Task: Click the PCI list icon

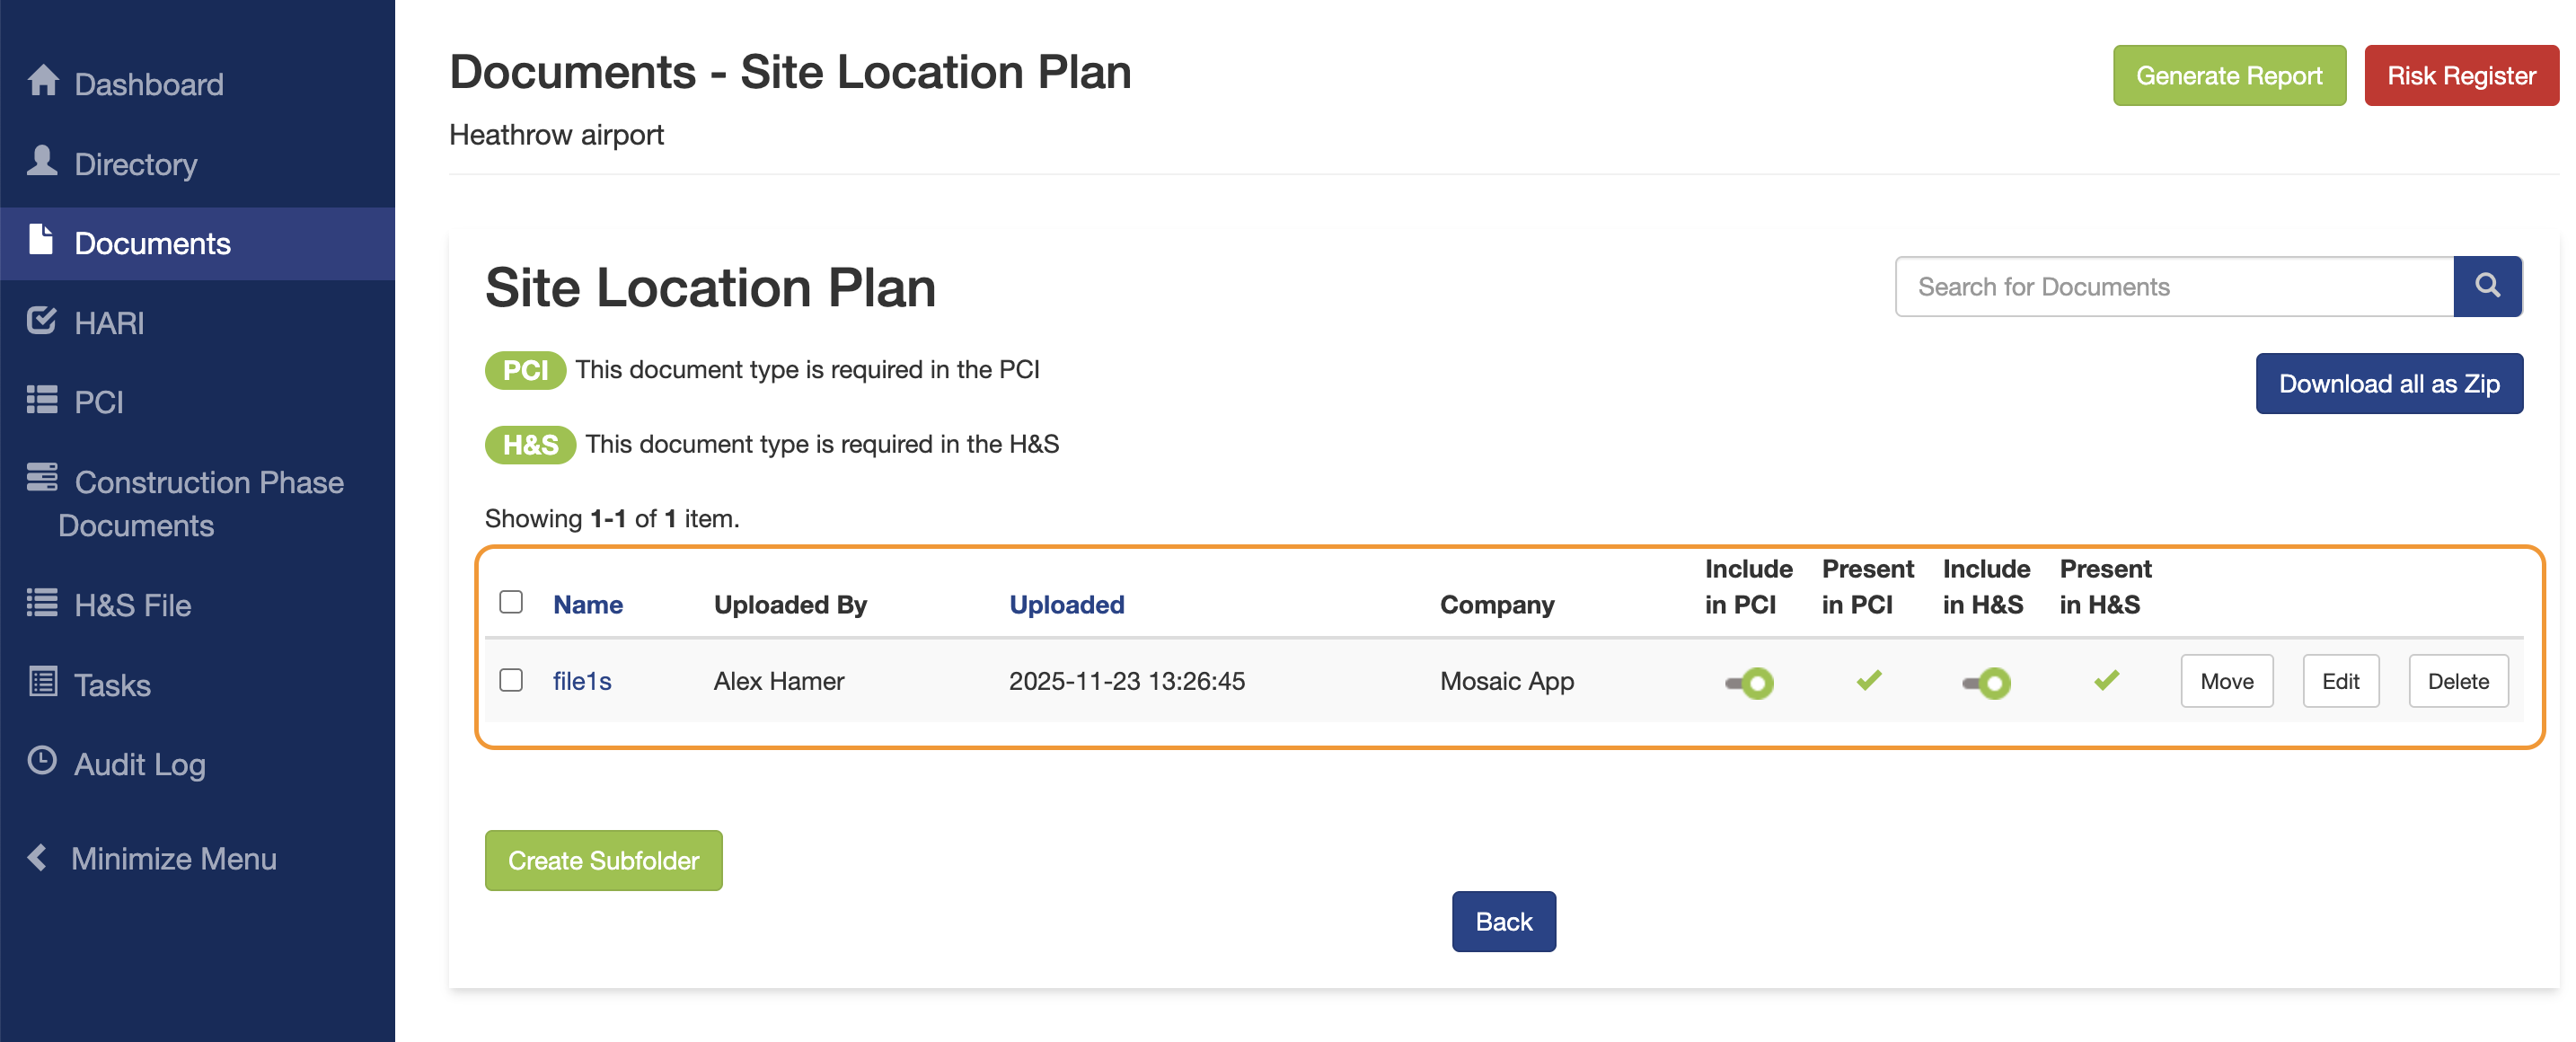Action: (x=41, y=400)
